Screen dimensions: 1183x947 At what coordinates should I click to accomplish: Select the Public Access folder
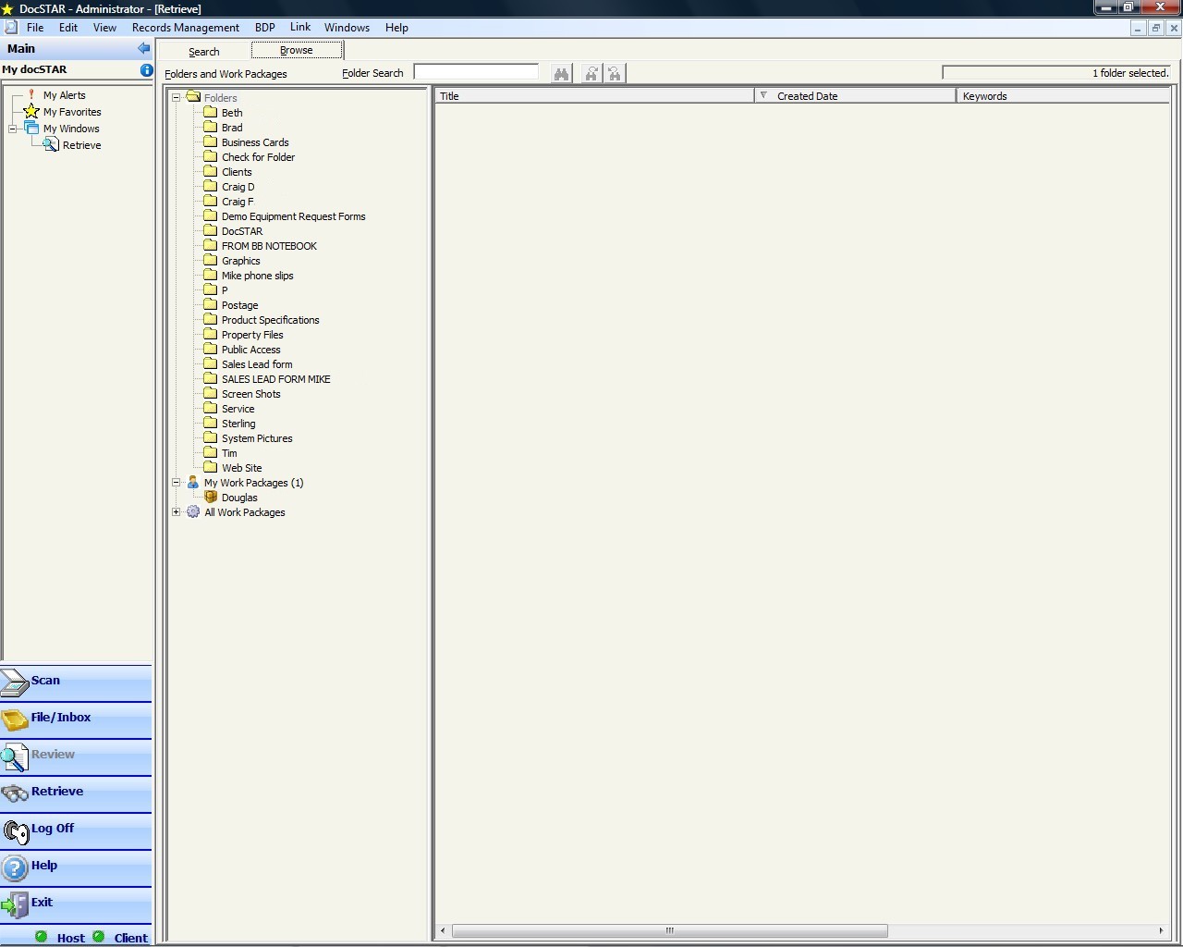point(250,350)
